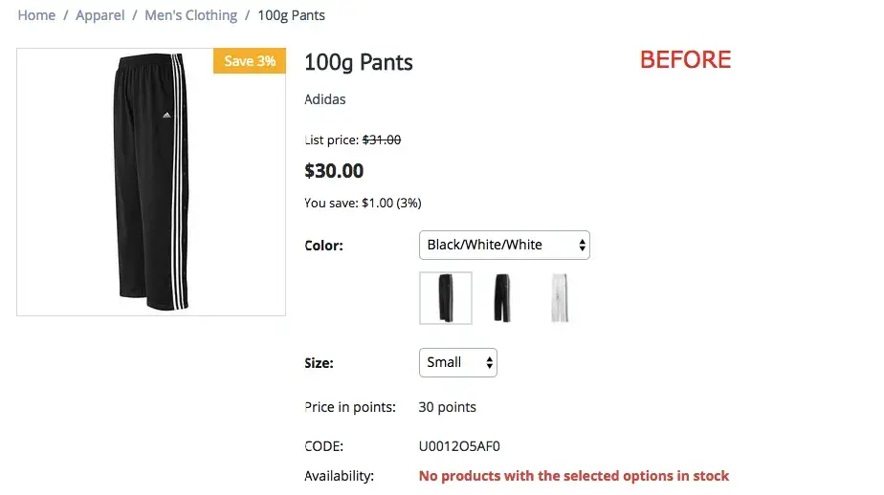The height and width of the screenshot is (495, 884).
Task: Choose the second black pants color thumbnail
Action: (502, 298)
